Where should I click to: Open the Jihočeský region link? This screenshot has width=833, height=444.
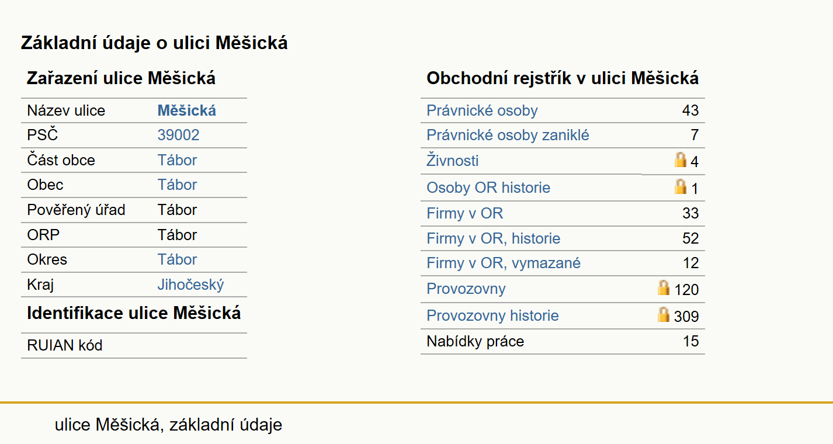coord(190,285)
